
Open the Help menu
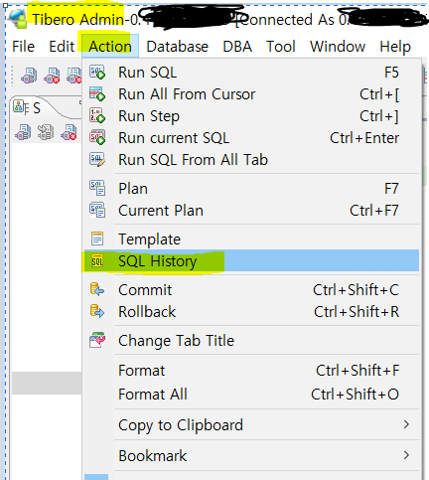pos(395,47)
